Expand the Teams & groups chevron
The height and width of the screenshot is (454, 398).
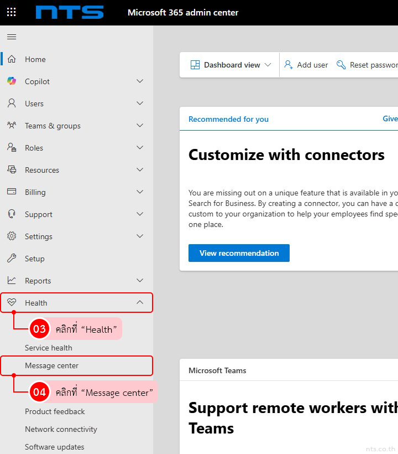pos(140,126)
